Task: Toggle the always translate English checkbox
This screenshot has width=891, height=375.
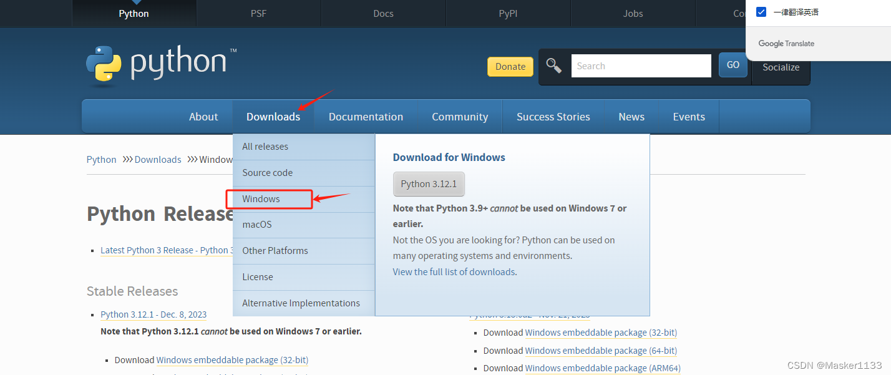Action: tap(761, 12)
